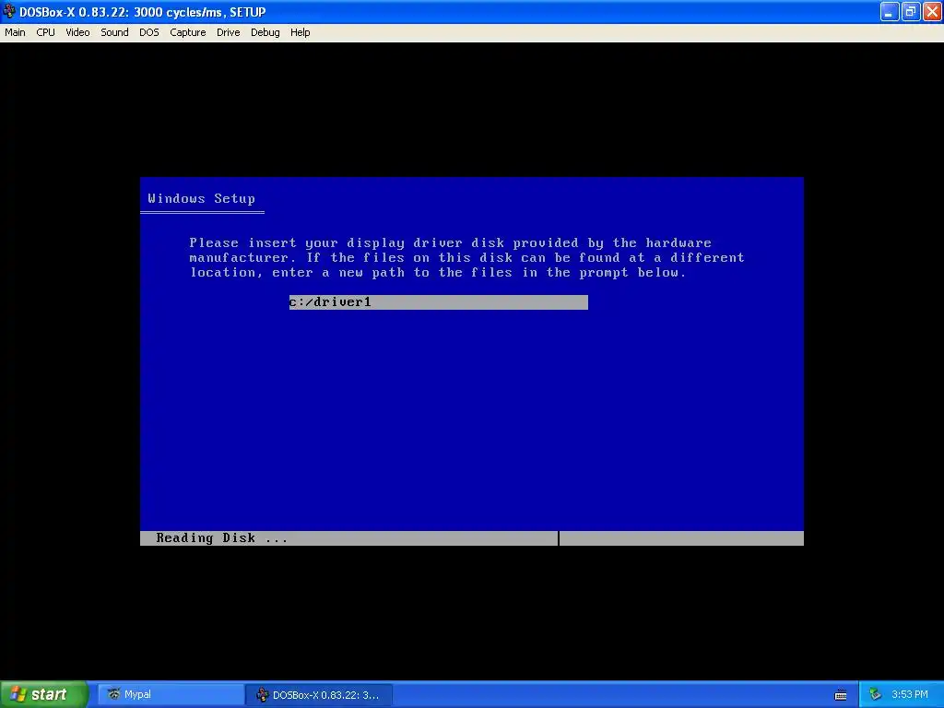
Task: Click the 'Windows Setup' heading
Action: pos(201,199)
